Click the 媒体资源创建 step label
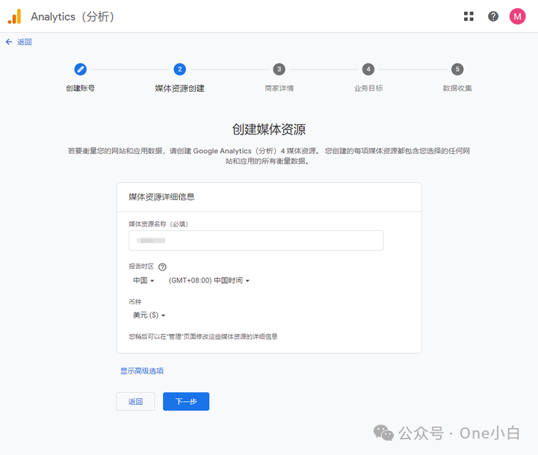 coord(180,88)
